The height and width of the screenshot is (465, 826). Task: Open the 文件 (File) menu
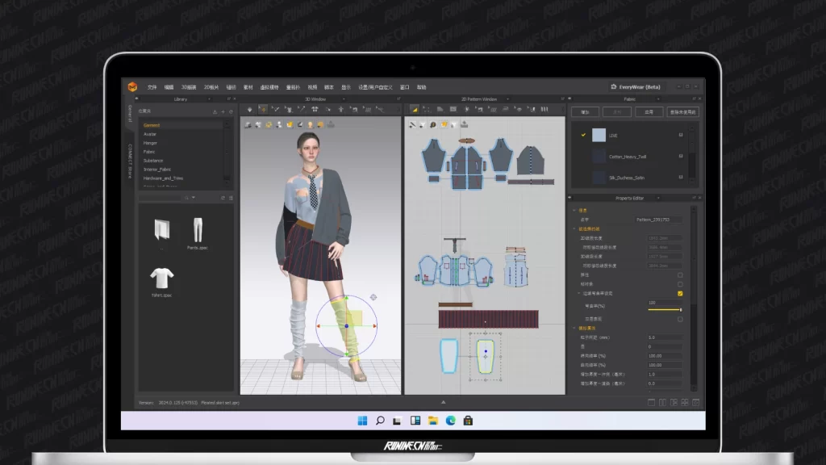152,87
